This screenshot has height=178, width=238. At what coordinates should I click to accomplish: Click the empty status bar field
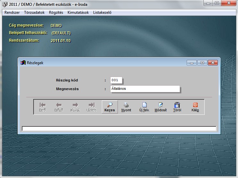(x=119, y=129)
